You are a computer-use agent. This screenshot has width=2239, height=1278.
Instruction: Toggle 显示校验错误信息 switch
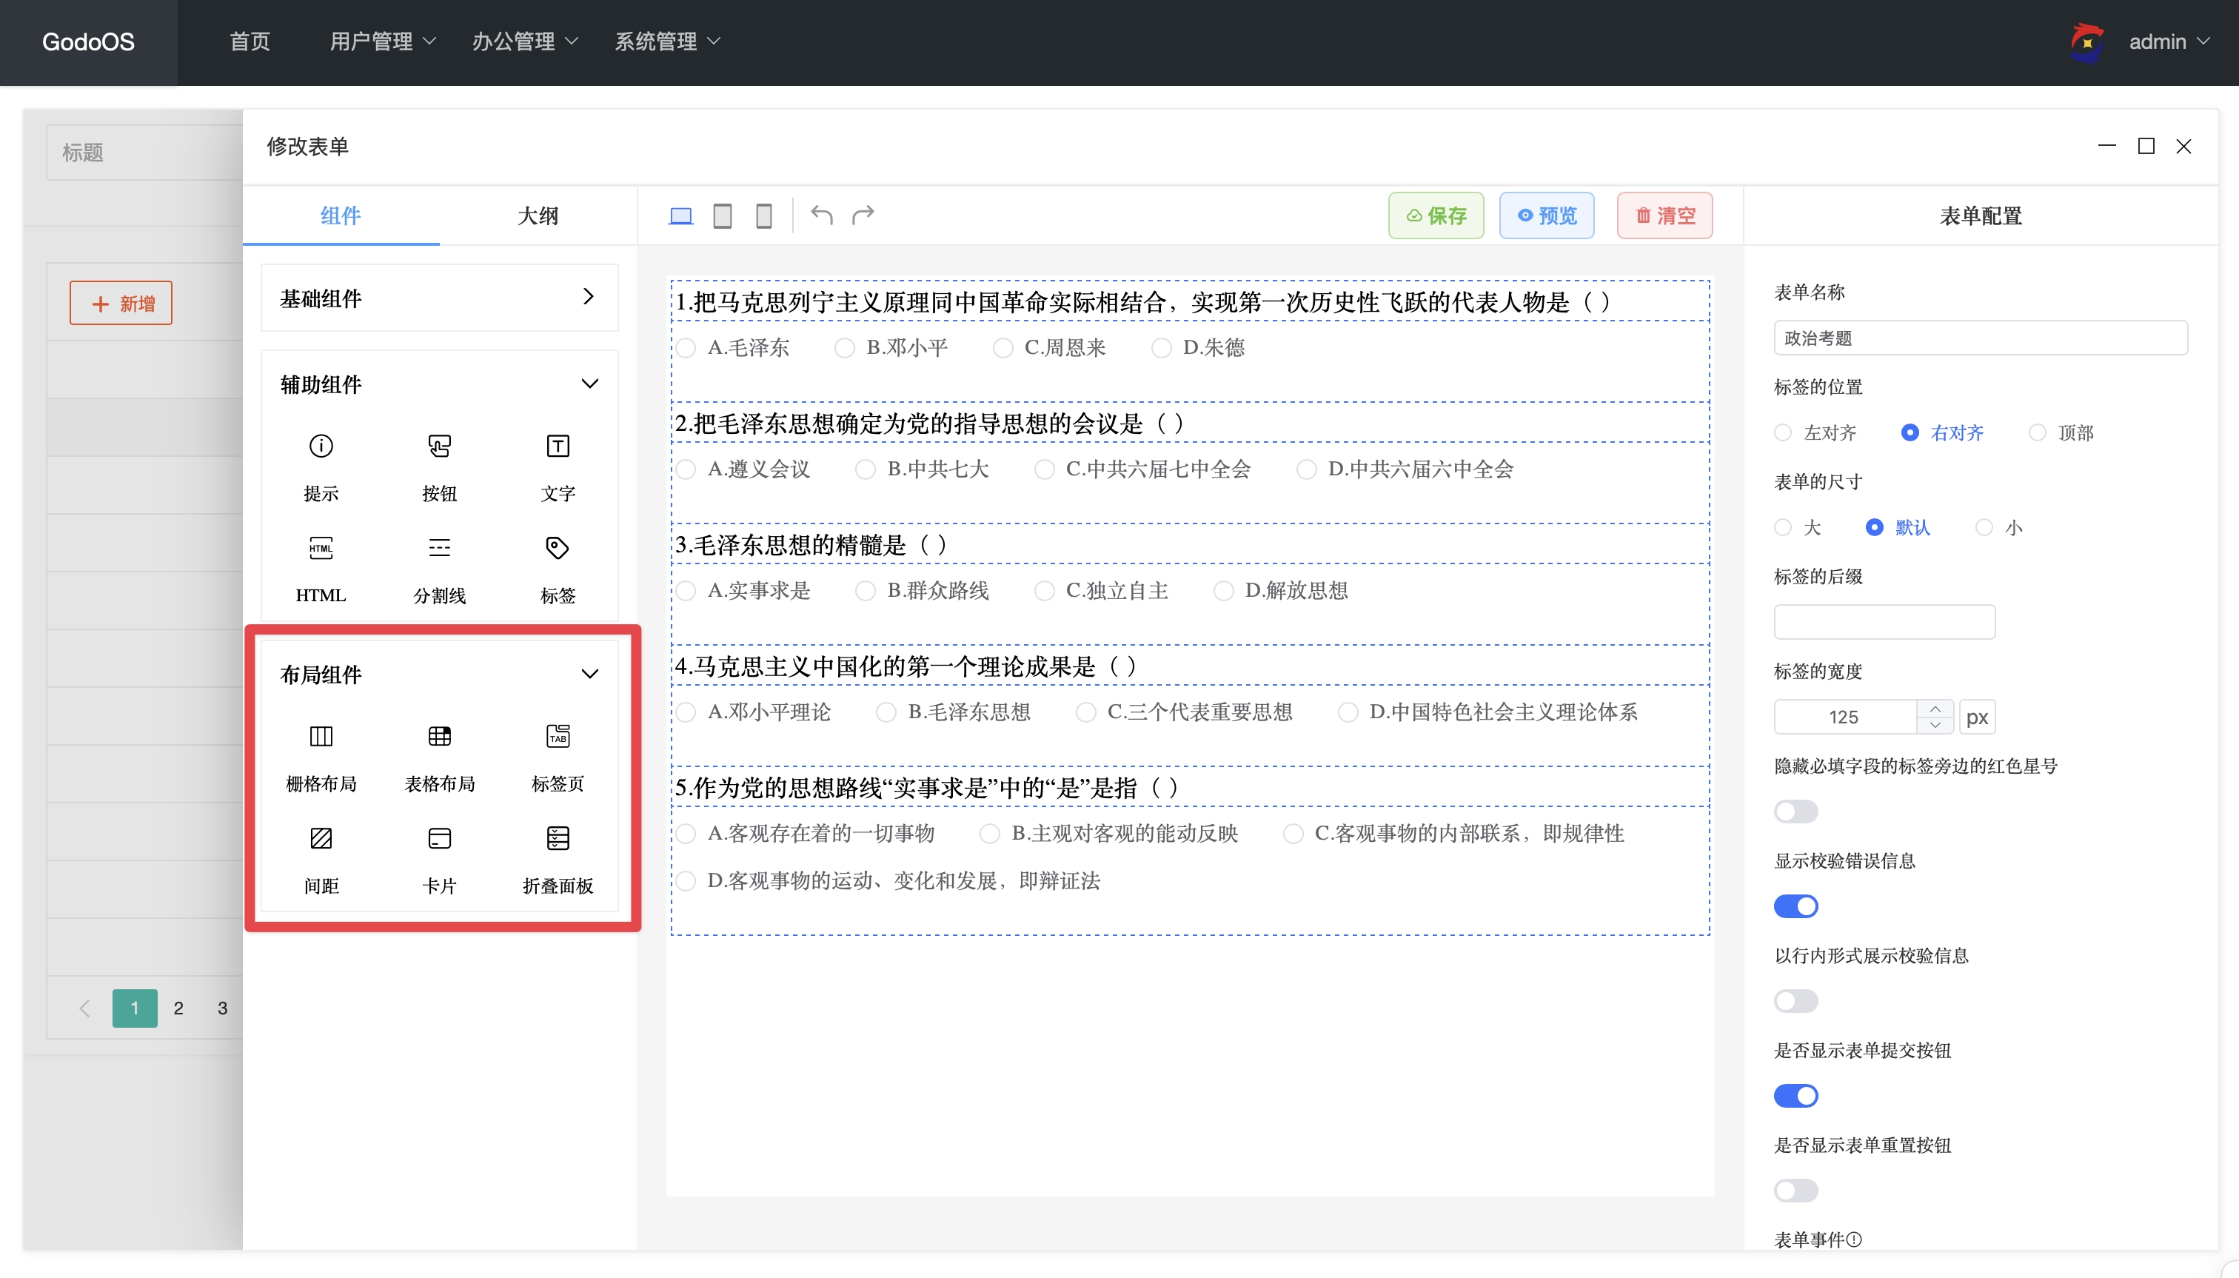1795,906
